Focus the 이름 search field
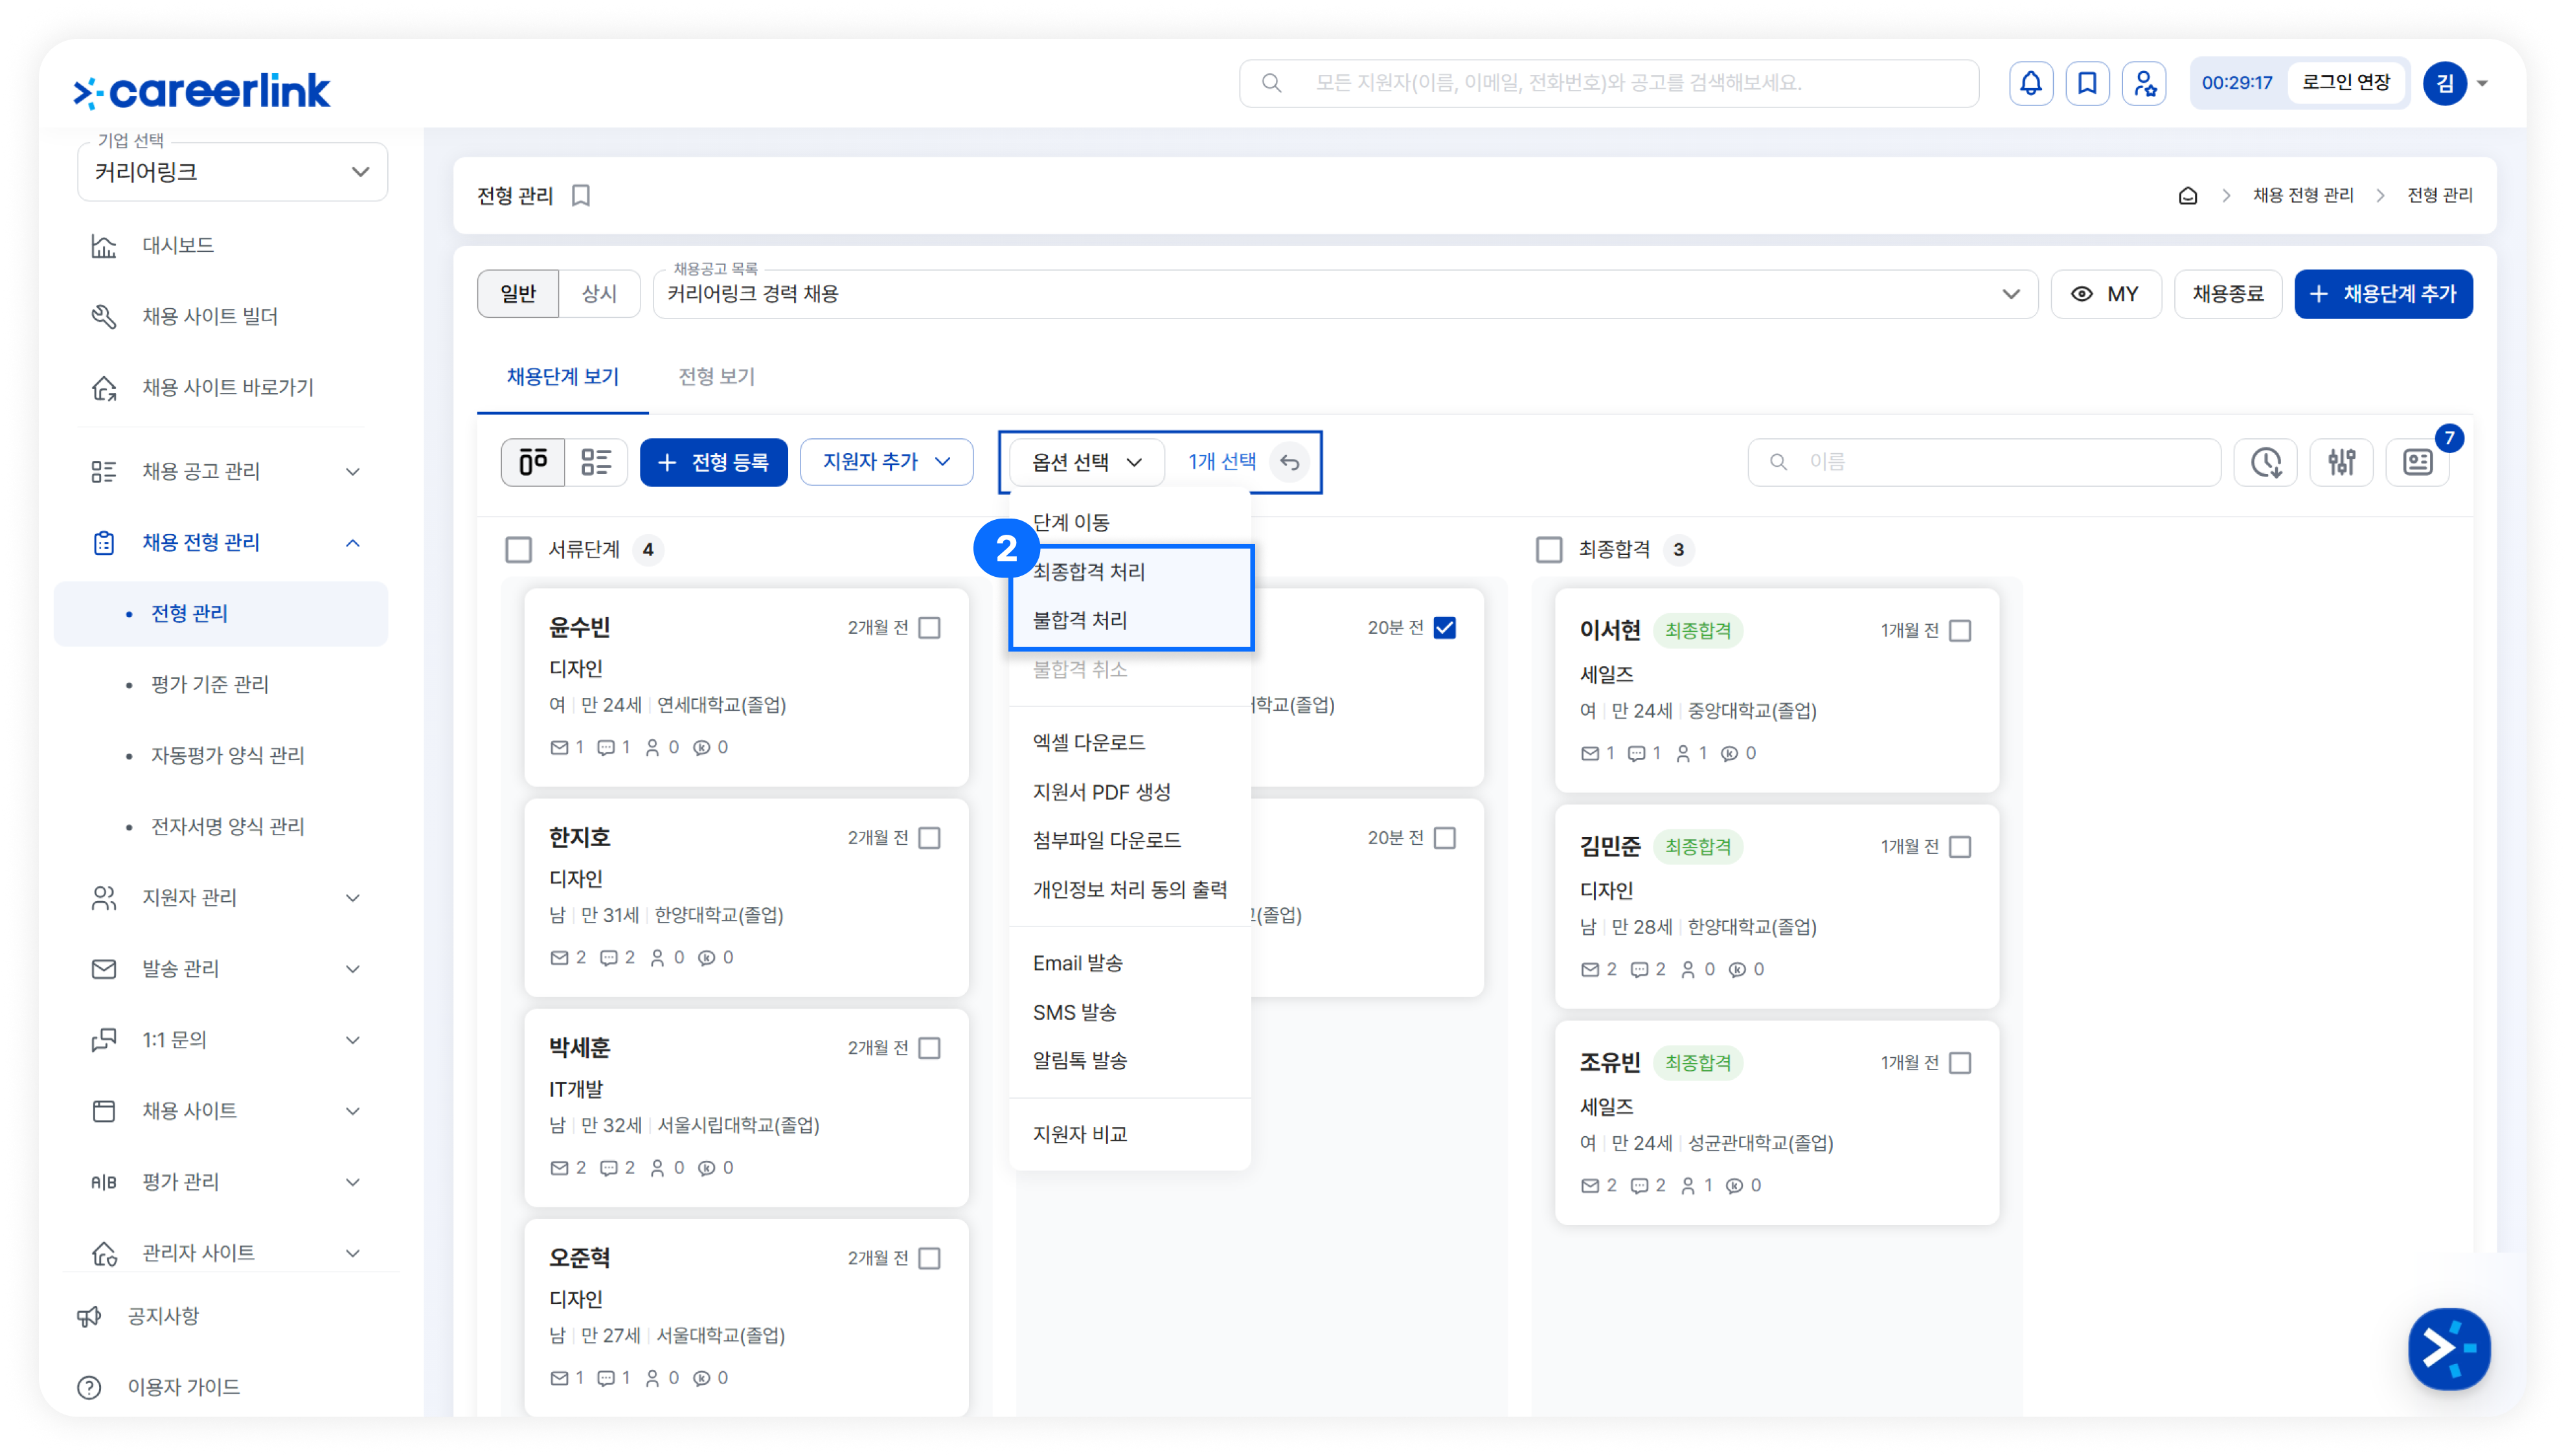The width and height of the screenshot is (2566, 1456). [1984, 462]
